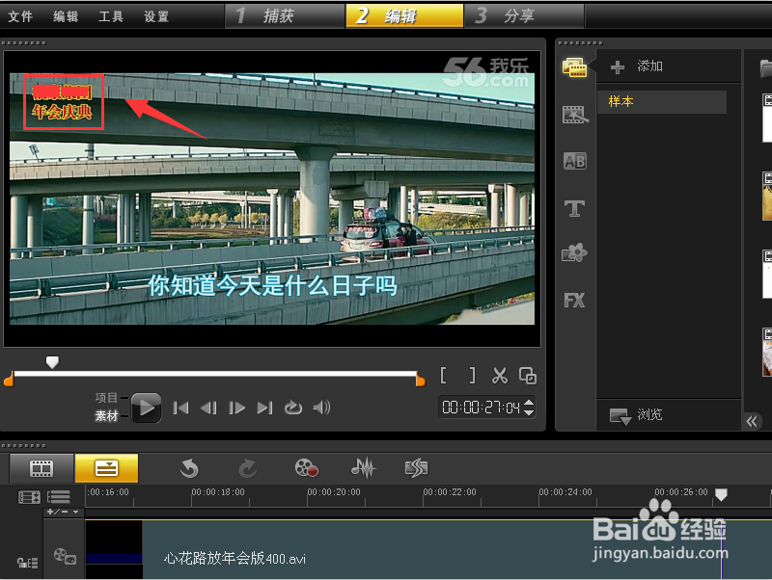Viewport: 772px width, 580px height.
Task: Open the sound mixer icon
Action: click(364, 468)
